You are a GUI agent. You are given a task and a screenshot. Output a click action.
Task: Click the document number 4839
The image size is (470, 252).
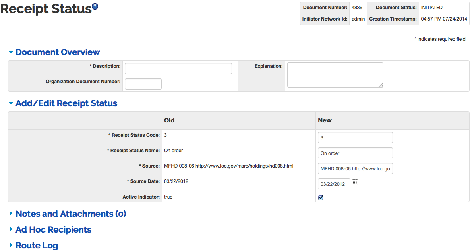[357, 8]
